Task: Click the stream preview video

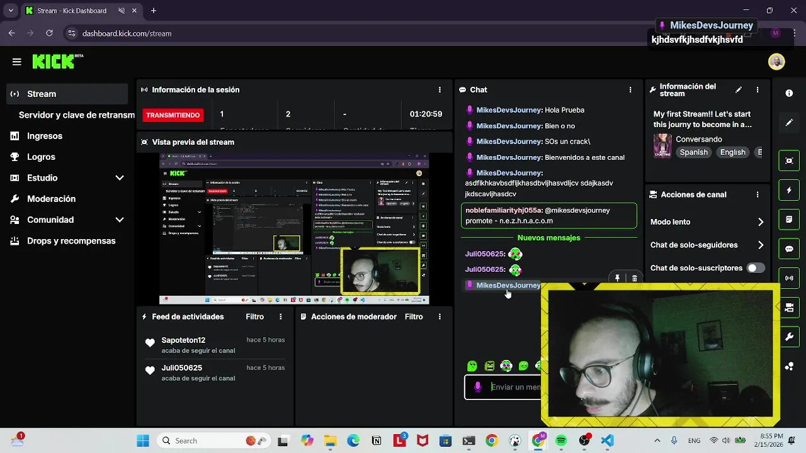Action: 294,229
